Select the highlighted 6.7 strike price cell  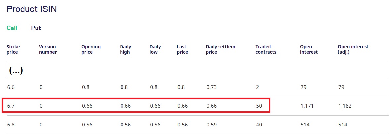pyautogui.click(x=11, y=106)
